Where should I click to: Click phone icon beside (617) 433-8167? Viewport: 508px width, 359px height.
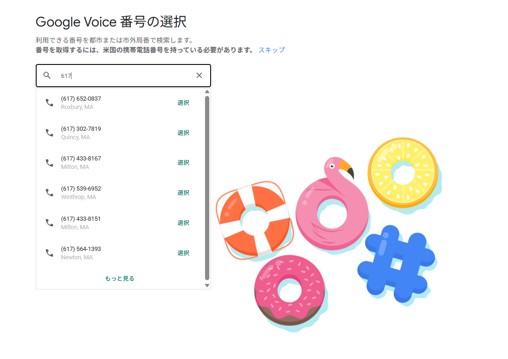(49, 163)
